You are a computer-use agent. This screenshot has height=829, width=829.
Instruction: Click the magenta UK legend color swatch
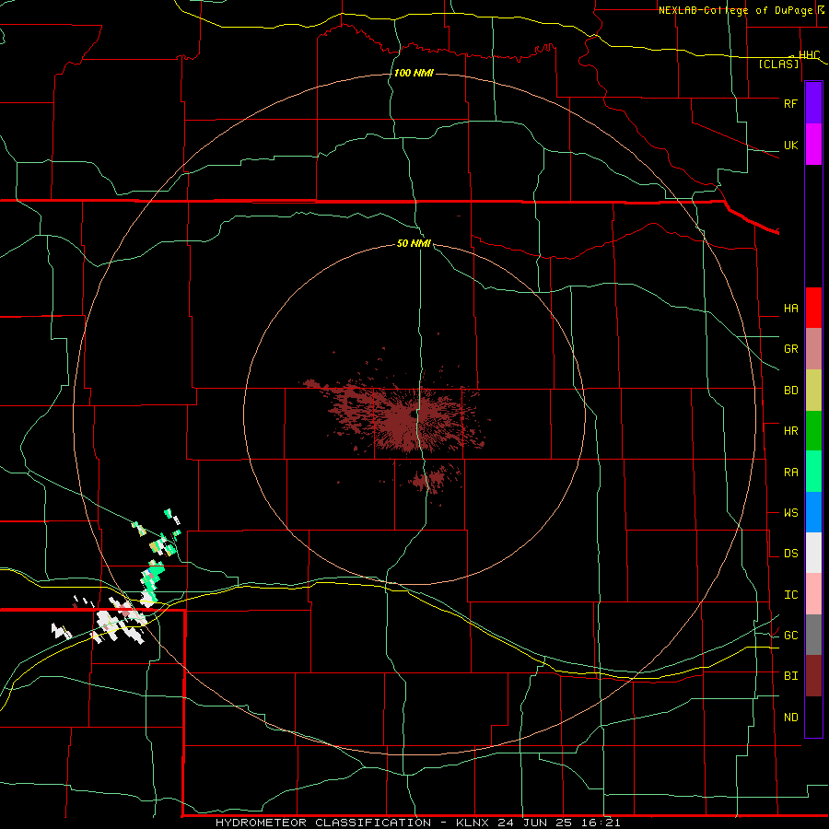[x=813, y=145]
